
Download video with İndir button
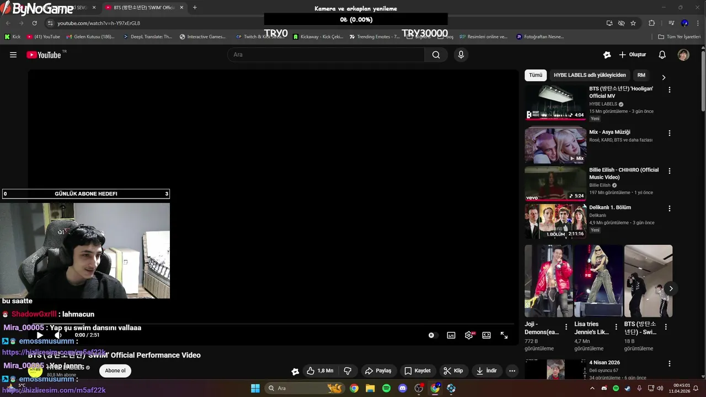point(486,371)
